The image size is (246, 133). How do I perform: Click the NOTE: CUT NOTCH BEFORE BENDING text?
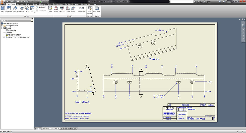[x=78, y=113]
